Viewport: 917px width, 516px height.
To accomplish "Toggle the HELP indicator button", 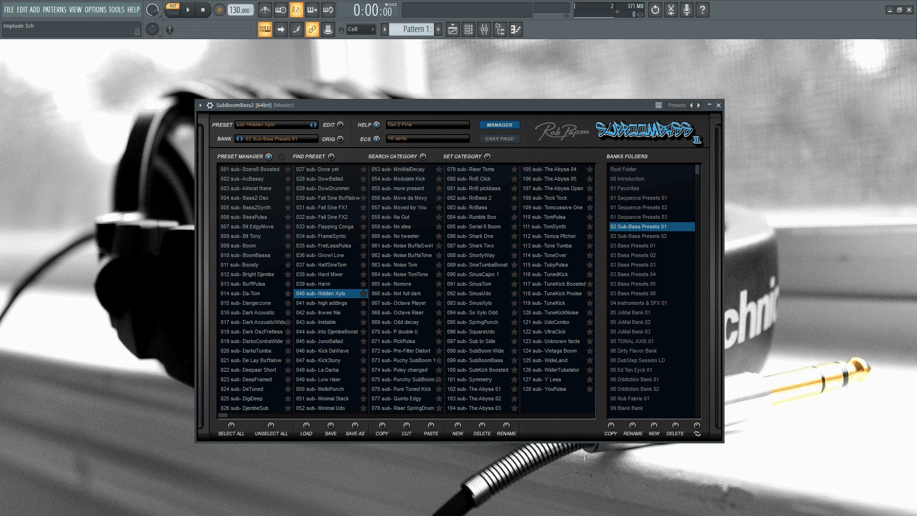I will 377,125.
